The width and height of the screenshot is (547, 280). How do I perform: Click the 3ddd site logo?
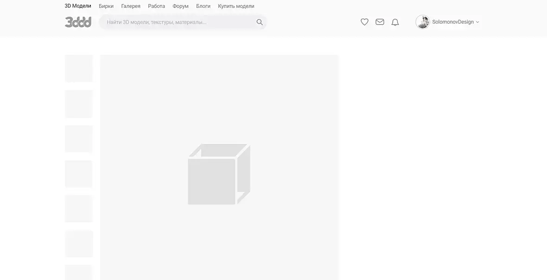click(78, 22)
